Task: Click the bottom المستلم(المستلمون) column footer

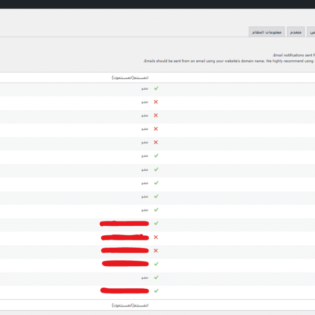Action: 130,306
